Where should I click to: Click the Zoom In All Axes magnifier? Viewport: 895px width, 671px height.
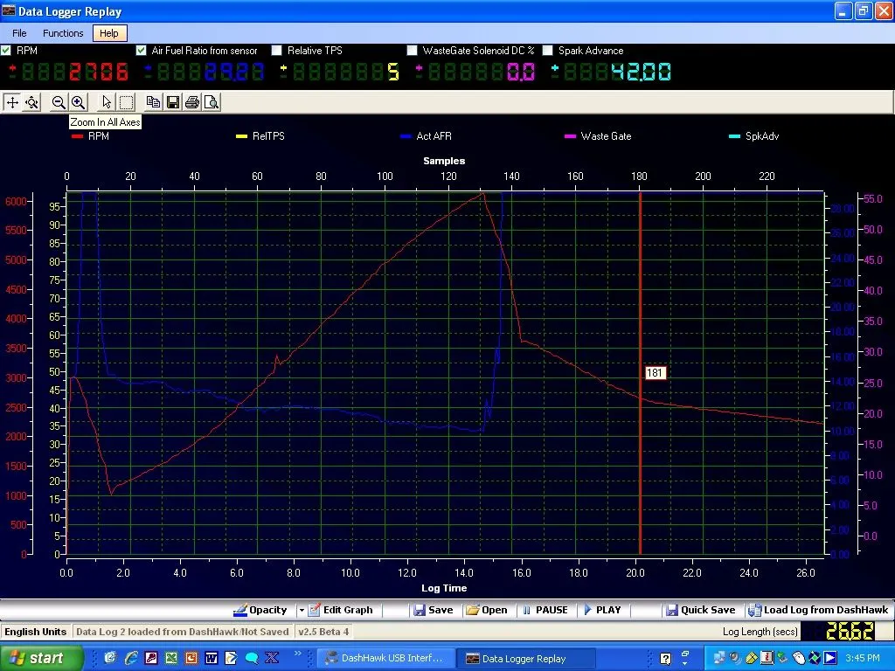(78, 102)
